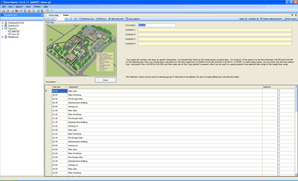The image size is (298, 181).
Task: Collapse the Tours(2) tree node
Action: [2, 29]
